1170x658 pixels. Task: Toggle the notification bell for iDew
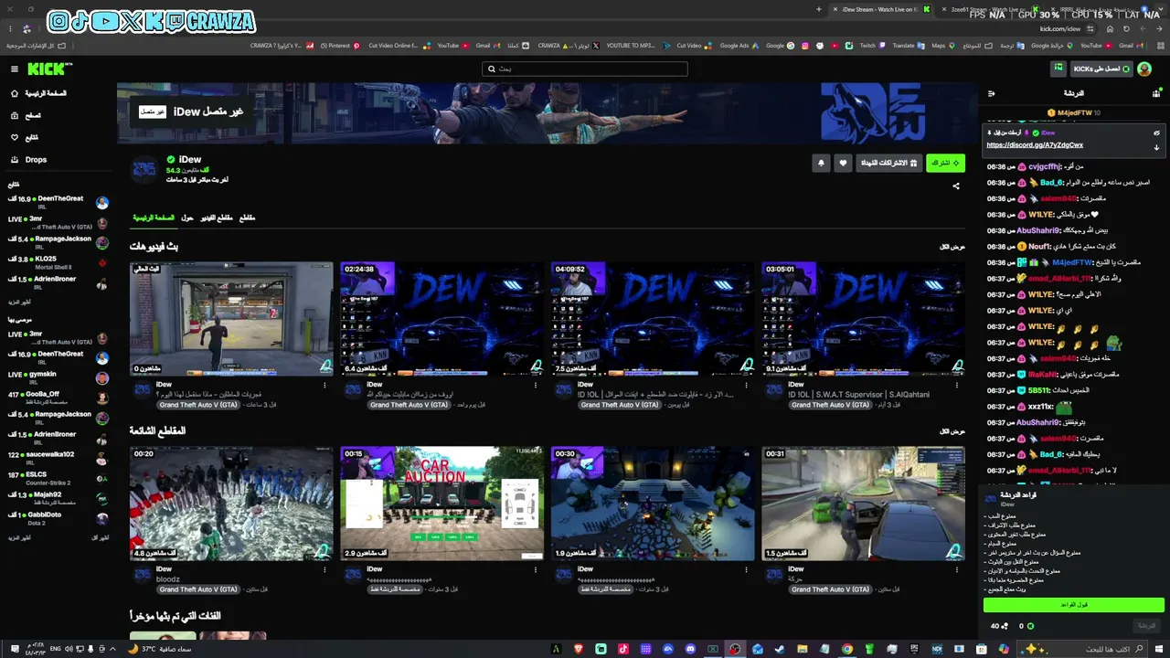pyautogui.click(x=821, y=163)
